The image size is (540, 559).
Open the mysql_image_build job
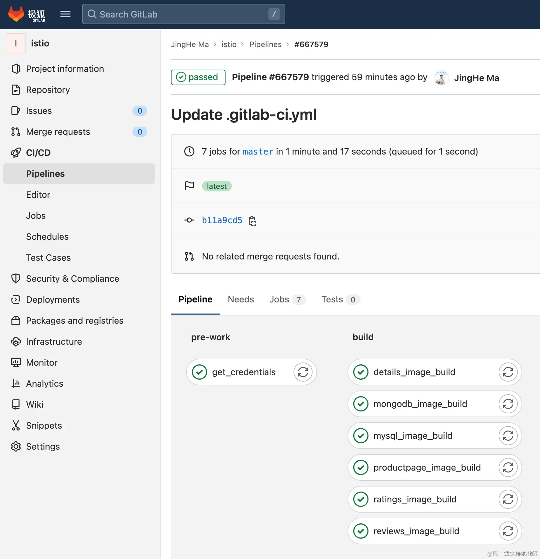point(413,436)
